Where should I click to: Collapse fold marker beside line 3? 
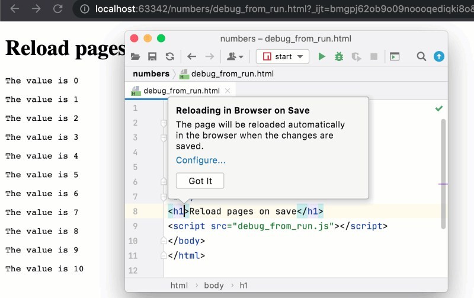pyautogui.click(x=164, y=138)
